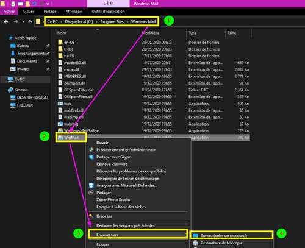This screenshot has width=305, height=248.
Task: Open Bureau in quick access
Action: (x=23, y=46)
